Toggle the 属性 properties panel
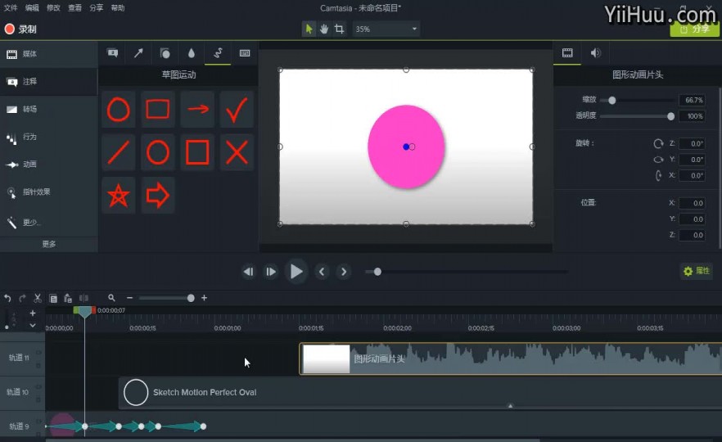This screenshot has height=442, width=722. [x=696, y=271]
